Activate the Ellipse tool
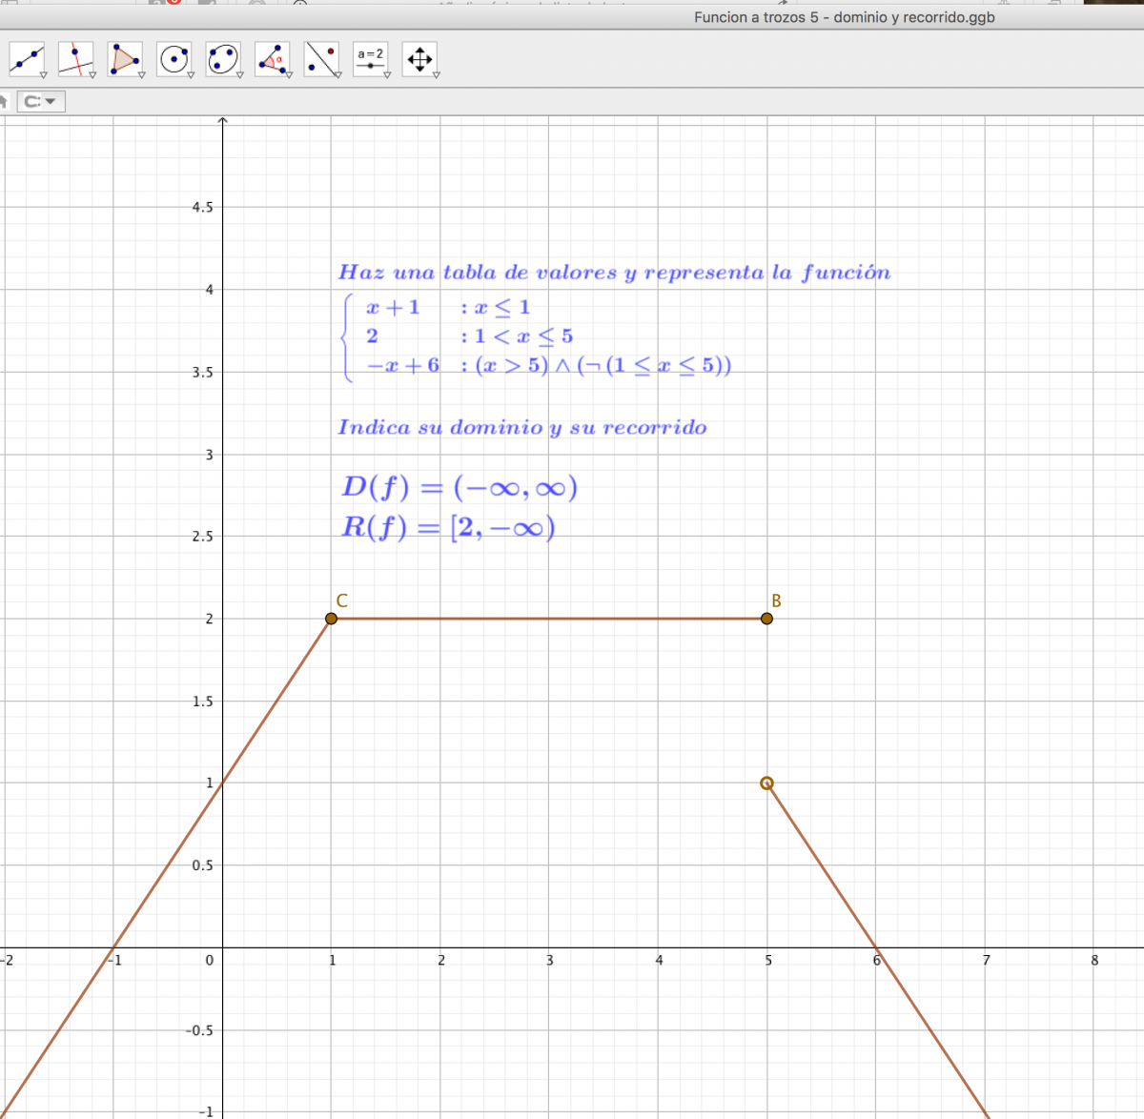Image resolution: width=1144 pixels, height=1119 pixels. [x=222, y=59]
